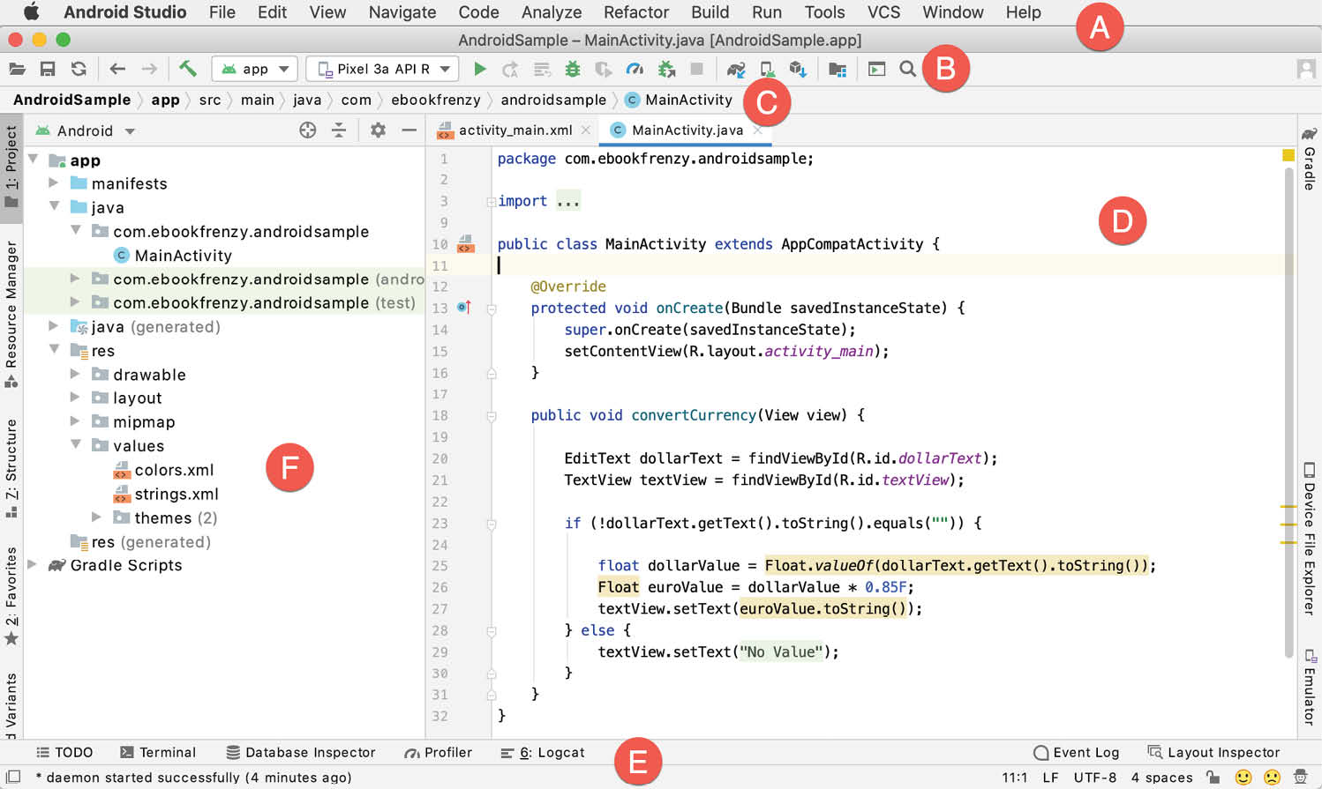Viewport: 1322px width, 789px height.
Task: Expand Gradle Scripts node
Action: (32, 564)
